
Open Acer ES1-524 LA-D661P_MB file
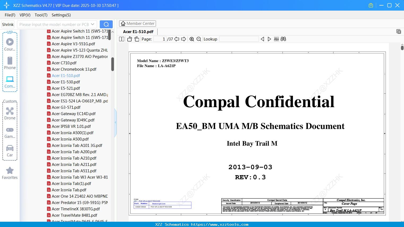click(77, 101)
